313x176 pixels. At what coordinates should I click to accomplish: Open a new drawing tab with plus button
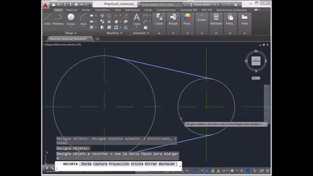[x=97, y=39]
